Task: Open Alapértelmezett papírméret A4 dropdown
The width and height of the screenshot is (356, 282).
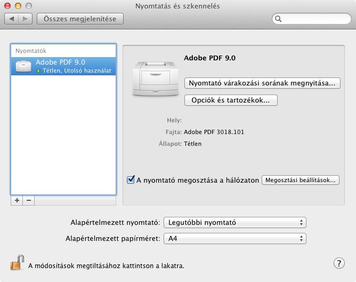Action: [235, 239]
